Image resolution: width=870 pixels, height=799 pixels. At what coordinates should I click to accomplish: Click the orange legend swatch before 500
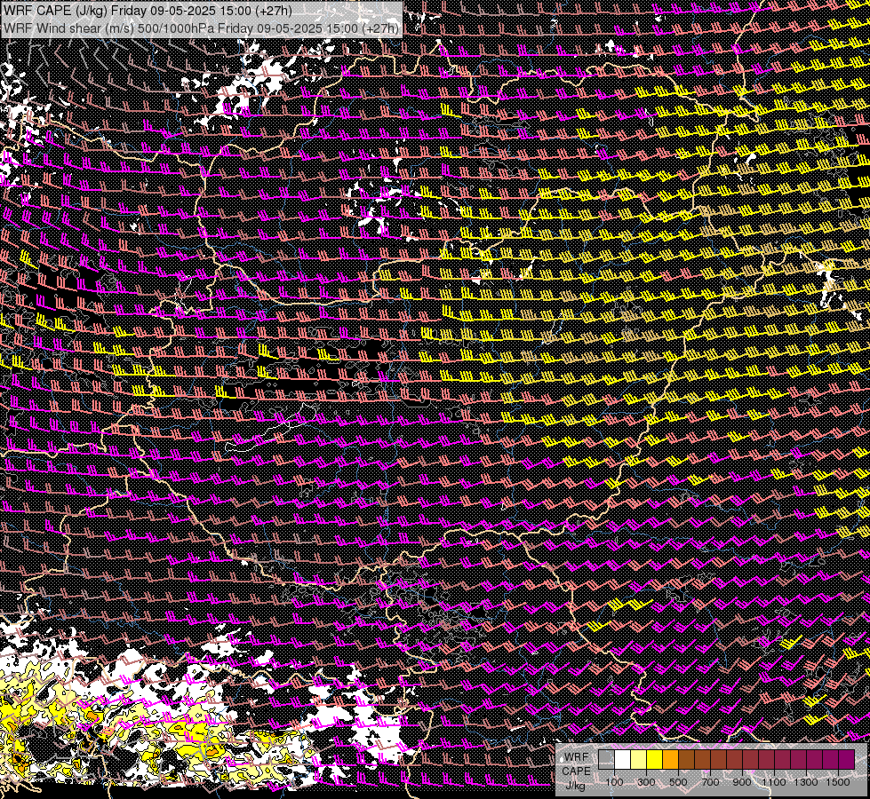pyautogui.click(x=670, y=760)
